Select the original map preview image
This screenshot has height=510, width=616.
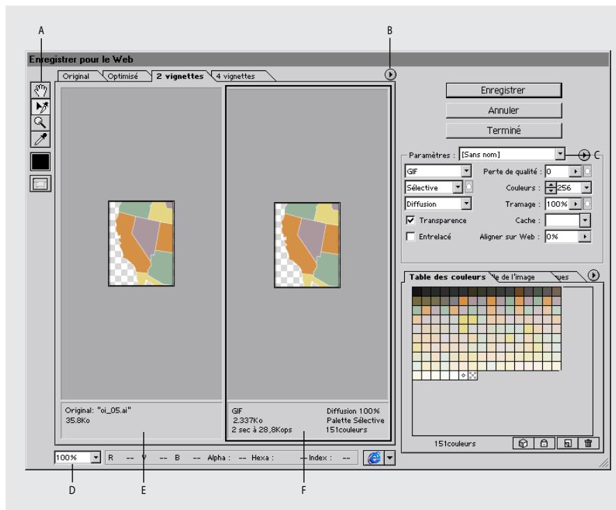pos(141,244)
